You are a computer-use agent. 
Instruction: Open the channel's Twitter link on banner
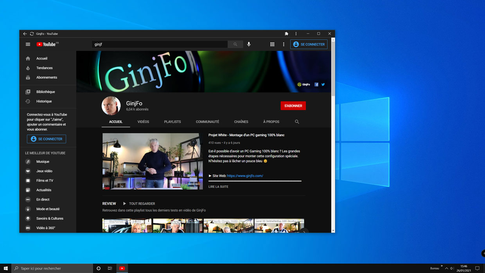tap(323, 84)
